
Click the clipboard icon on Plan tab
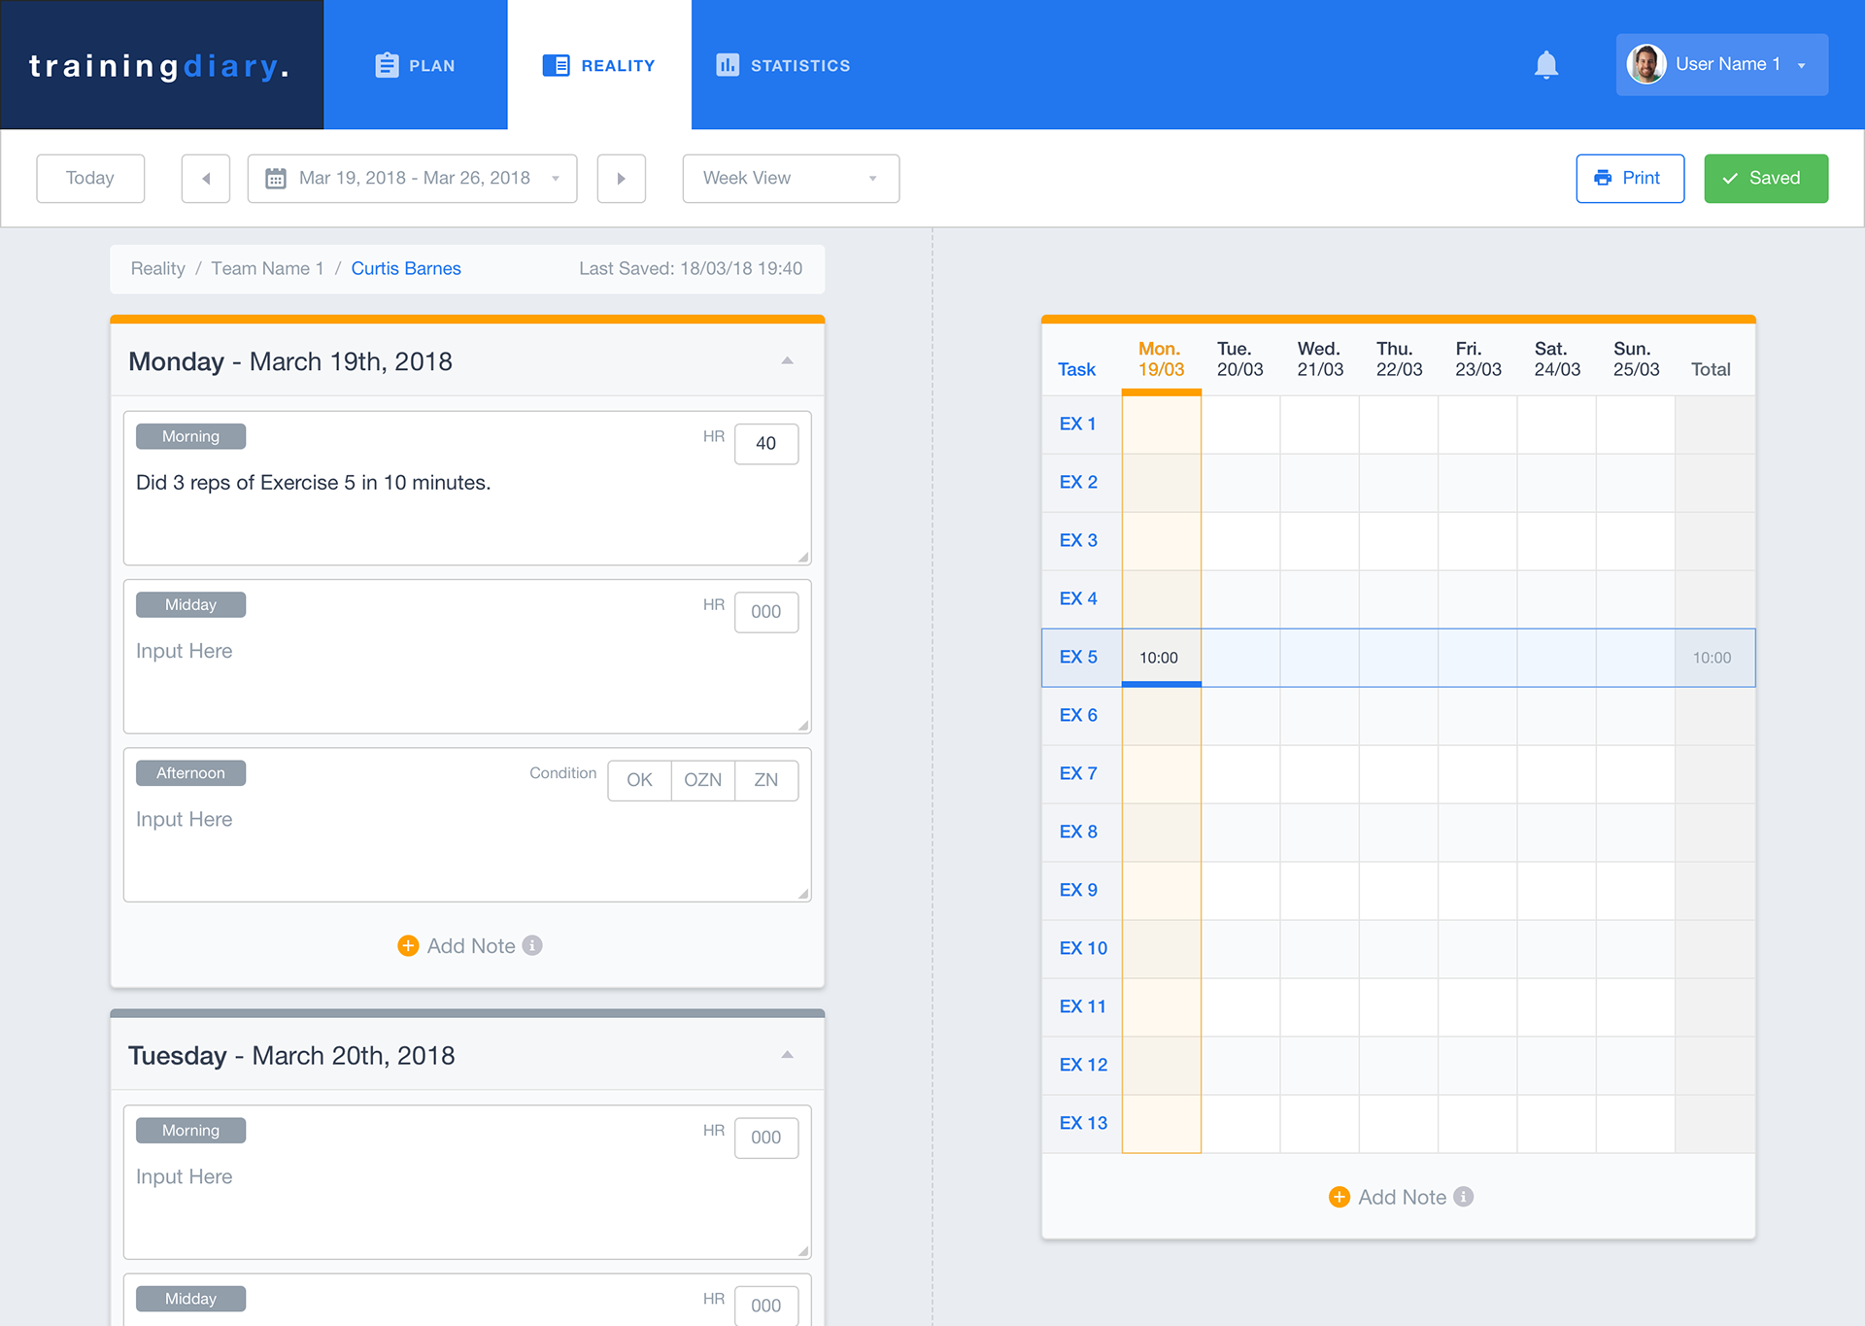387,65
